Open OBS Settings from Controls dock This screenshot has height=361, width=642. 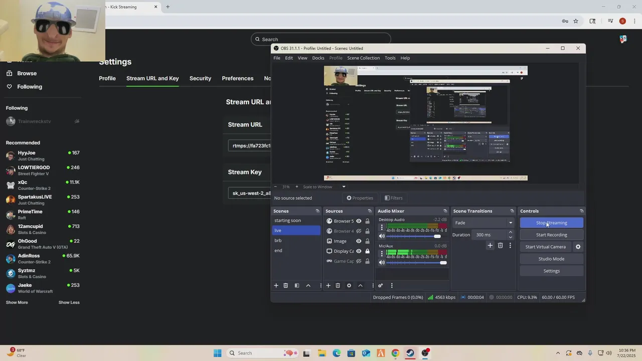click(x=551, y=271)
